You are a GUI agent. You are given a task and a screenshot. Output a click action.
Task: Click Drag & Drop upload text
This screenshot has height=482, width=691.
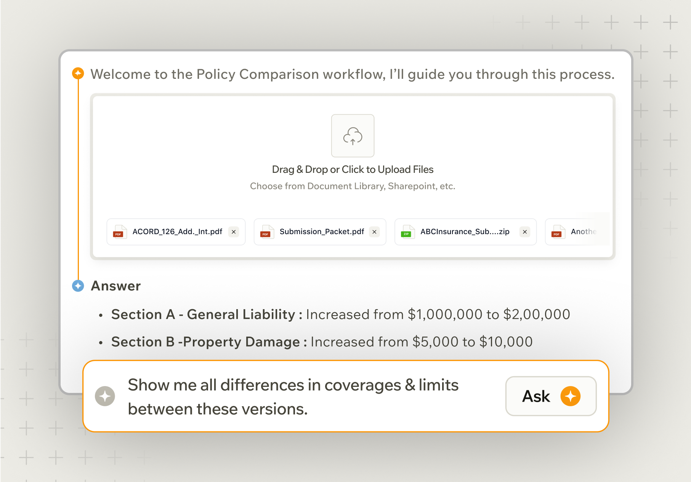353,169
